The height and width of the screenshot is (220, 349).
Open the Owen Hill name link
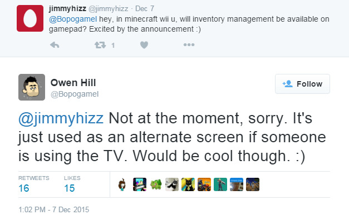(73, 83)
